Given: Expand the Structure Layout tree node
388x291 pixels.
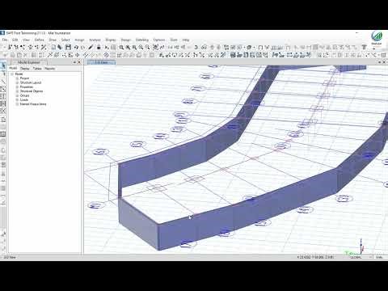Looking at the screenshot, I should coord(17,82).
